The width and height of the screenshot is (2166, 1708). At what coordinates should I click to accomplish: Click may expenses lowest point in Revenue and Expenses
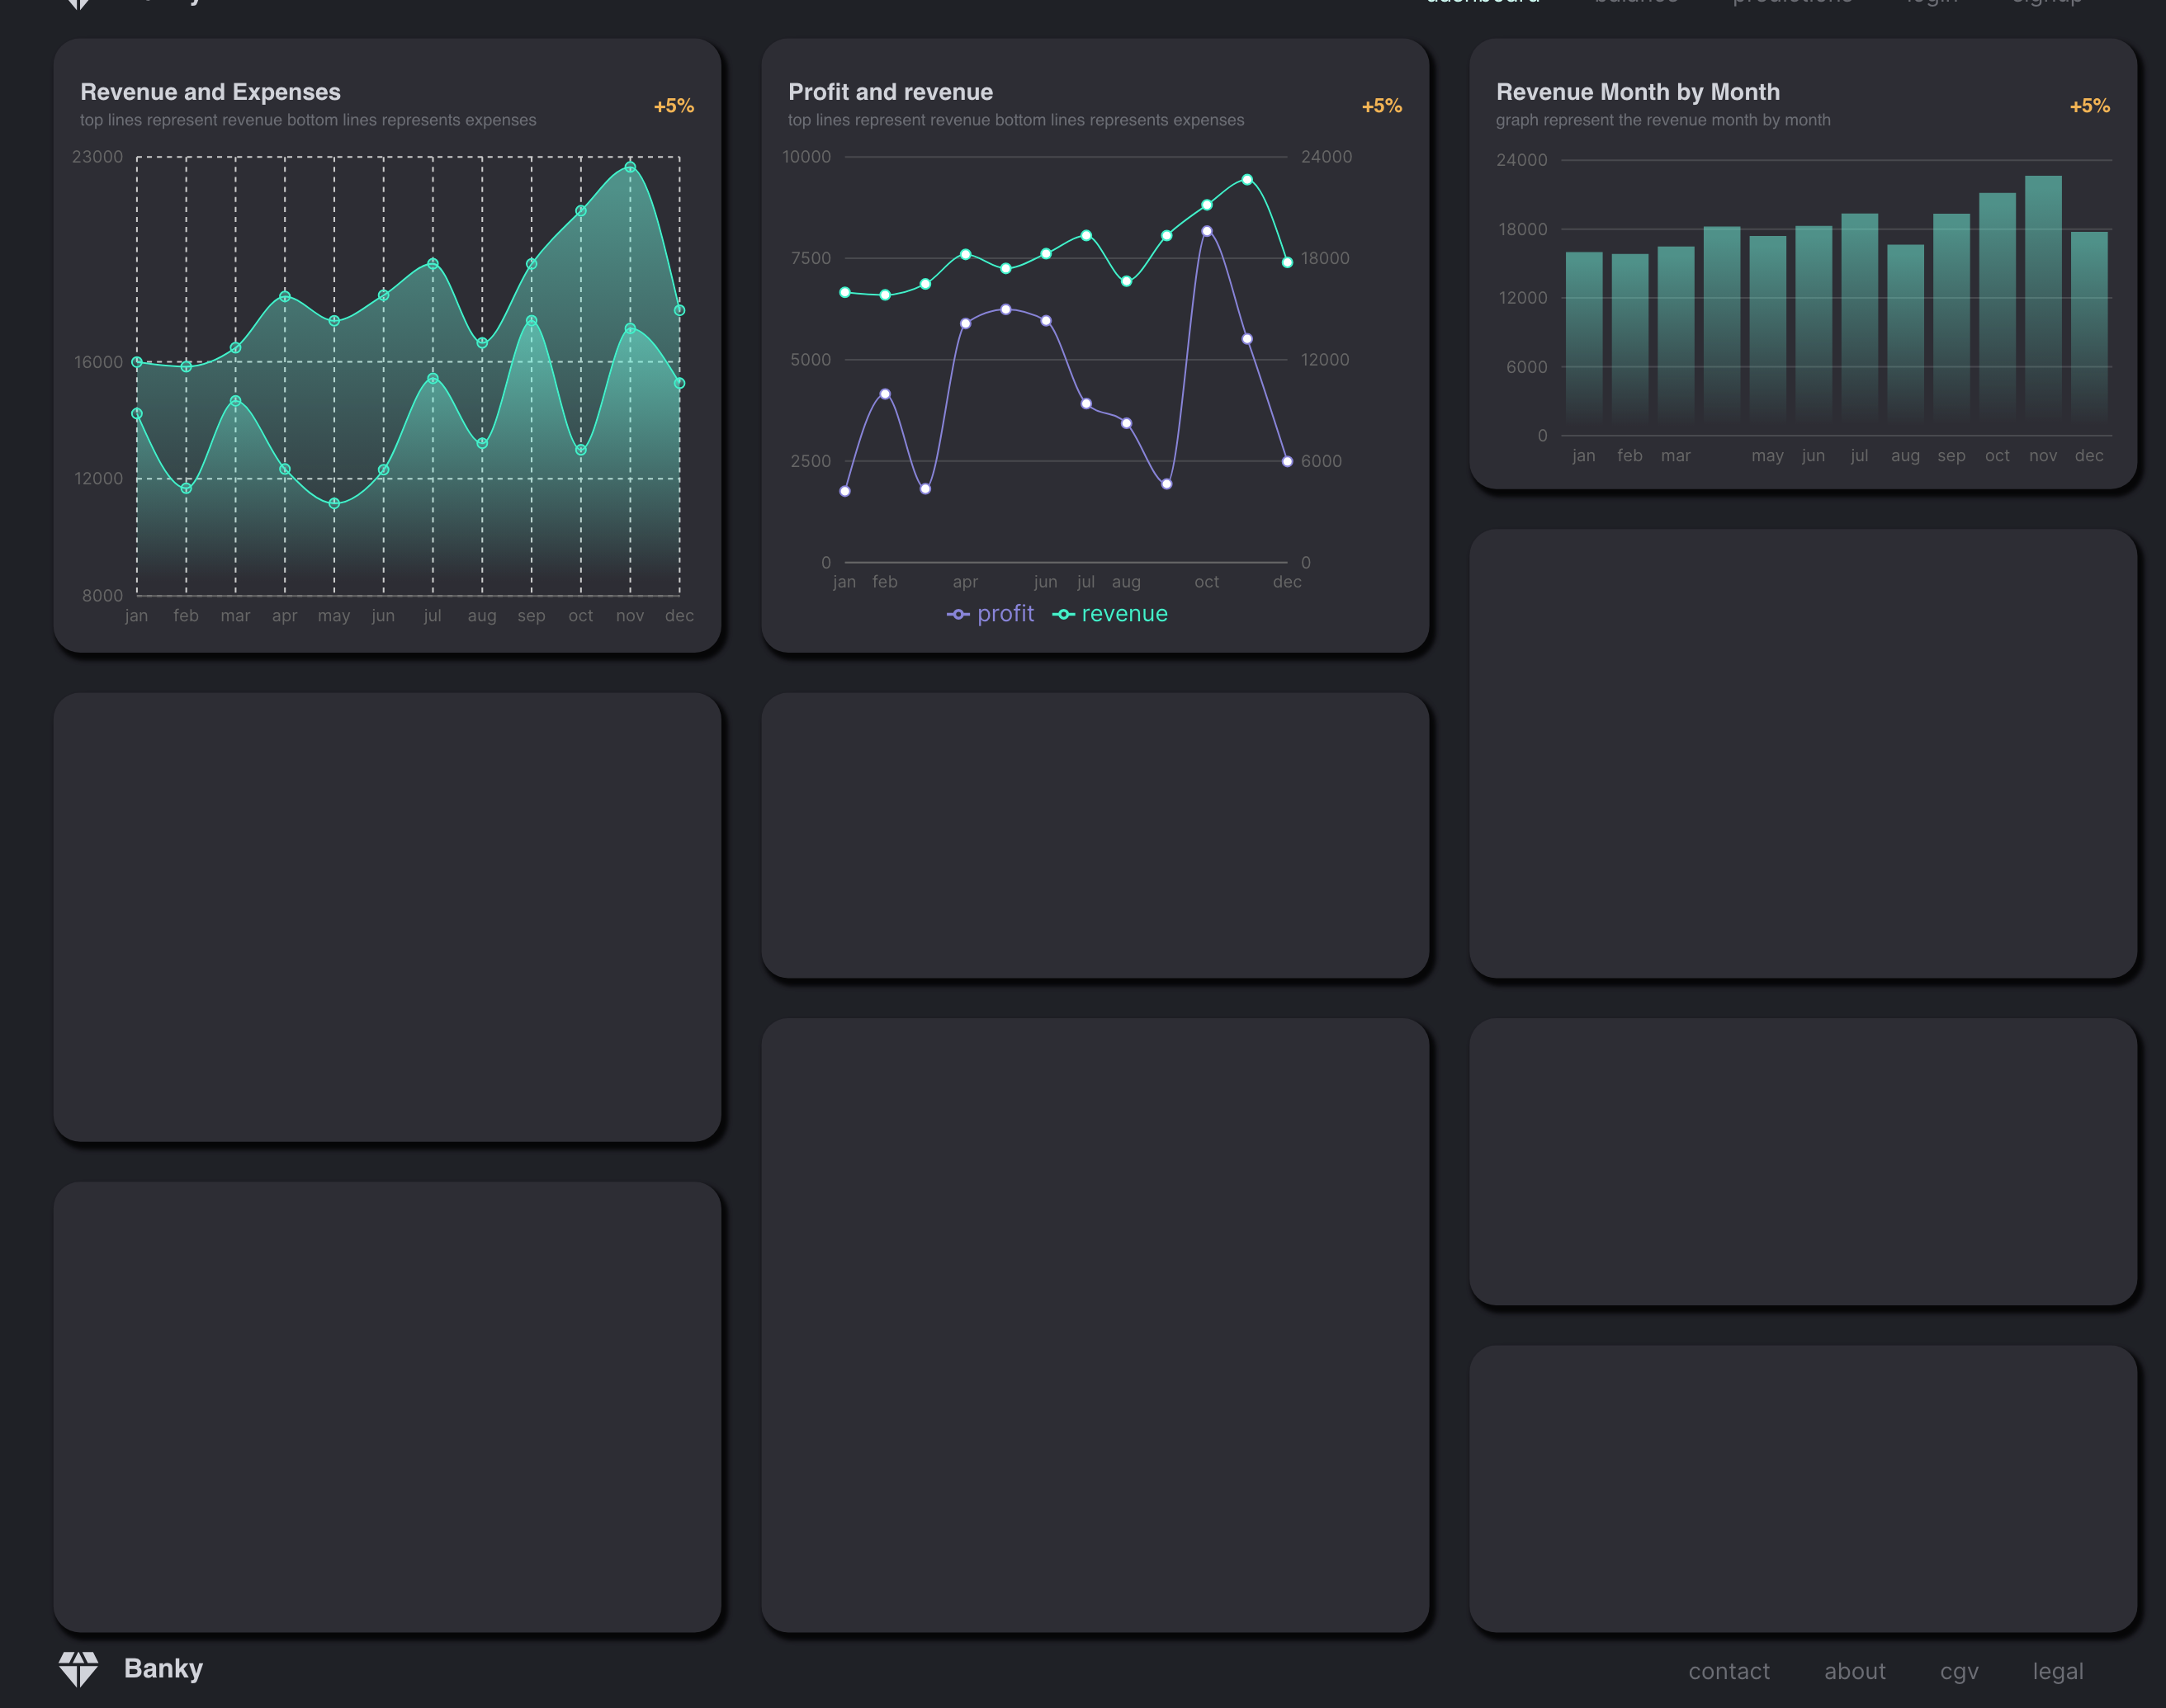coord(334,504)
